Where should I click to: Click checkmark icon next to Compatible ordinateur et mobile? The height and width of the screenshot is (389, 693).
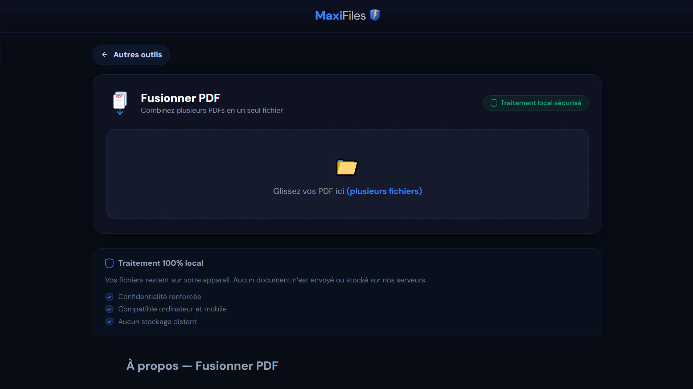[109, 309]
